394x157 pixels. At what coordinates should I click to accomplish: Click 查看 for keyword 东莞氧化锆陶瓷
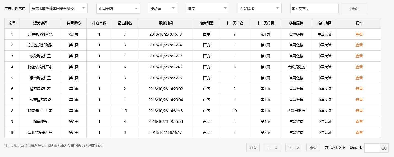[x=359, y=34]
